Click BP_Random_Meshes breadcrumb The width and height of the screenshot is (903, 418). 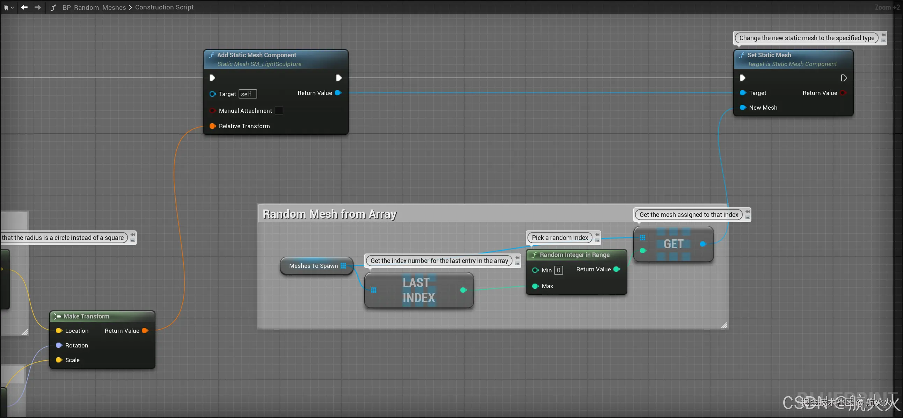click(94, 7)
